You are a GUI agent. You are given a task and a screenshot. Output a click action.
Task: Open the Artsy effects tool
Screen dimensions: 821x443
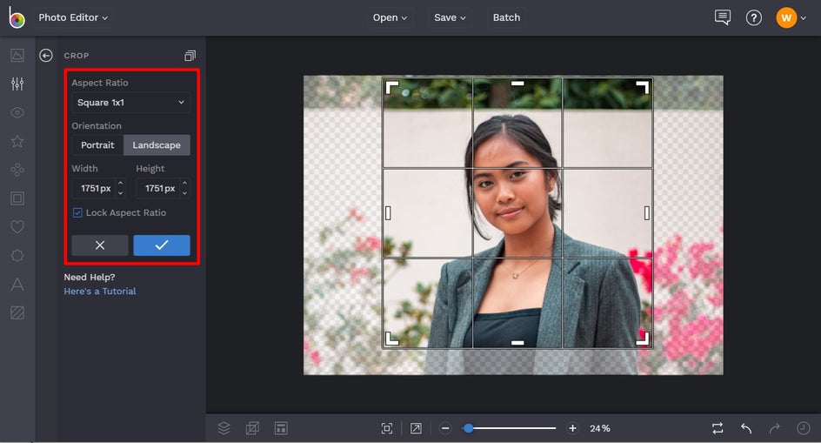coord(17,170)
